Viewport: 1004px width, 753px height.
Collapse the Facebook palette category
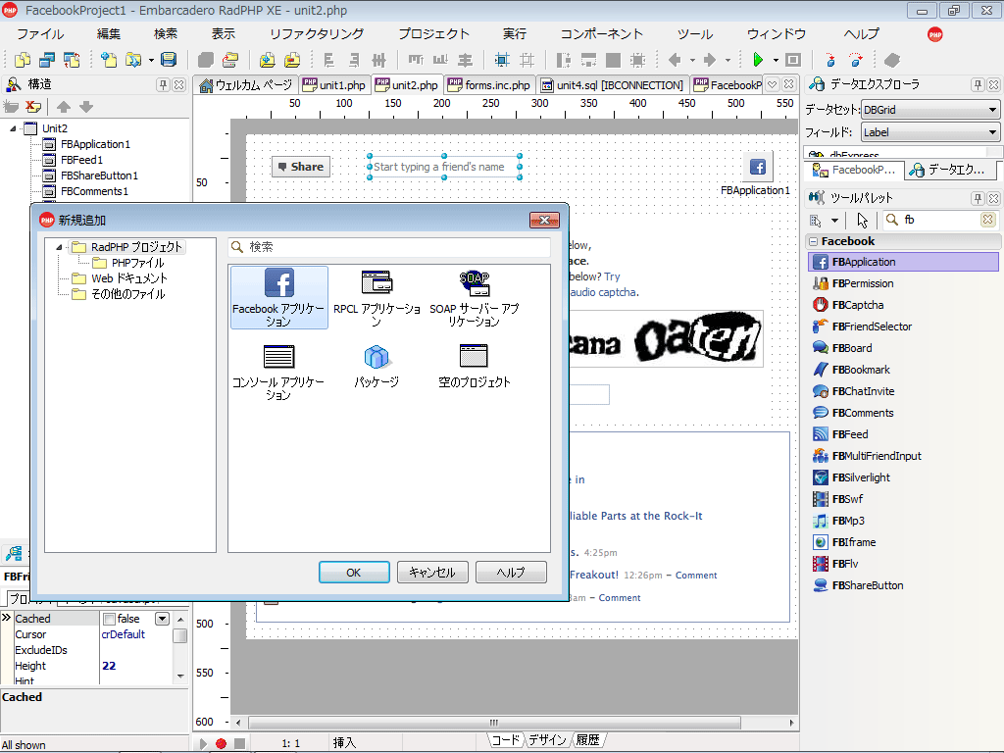[x=813, y=241]
